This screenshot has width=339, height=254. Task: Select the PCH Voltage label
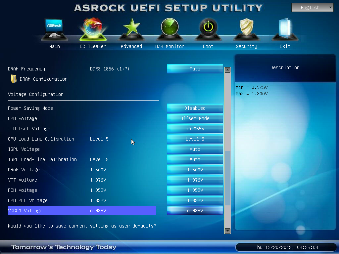(23, 190)
